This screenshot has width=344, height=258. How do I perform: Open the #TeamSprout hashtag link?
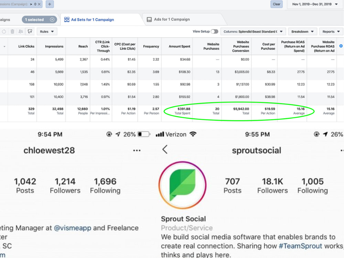tap(300, 246)
